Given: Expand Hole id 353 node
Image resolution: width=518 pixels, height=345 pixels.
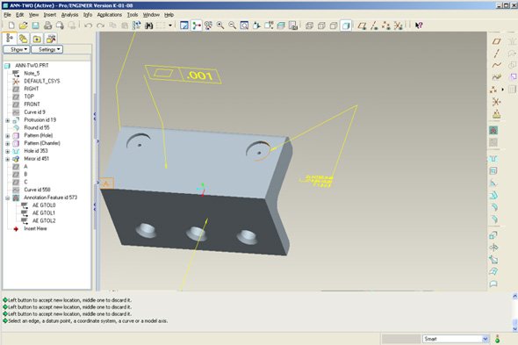Looking at the screenshot, I should 8,151.
